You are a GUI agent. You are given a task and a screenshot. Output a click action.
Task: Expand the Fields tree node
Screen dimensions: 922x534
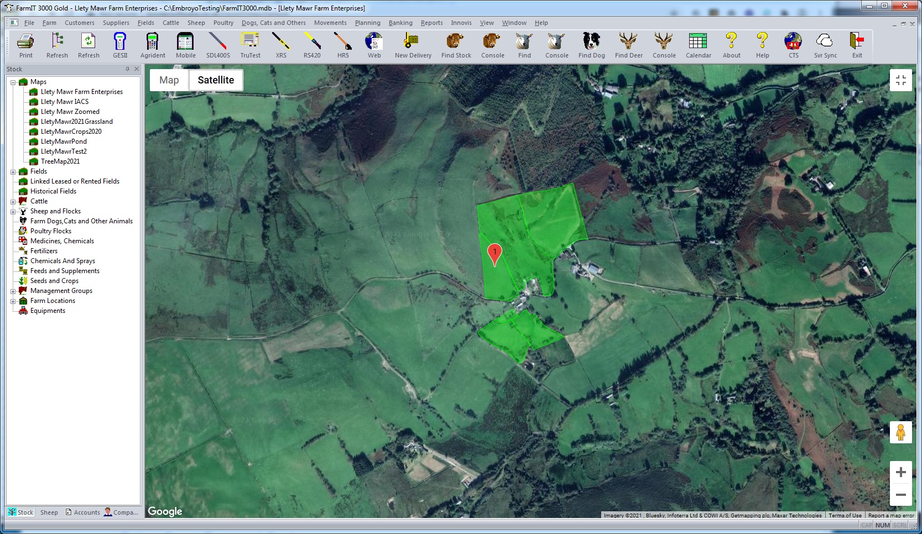[x=13, y=172]
